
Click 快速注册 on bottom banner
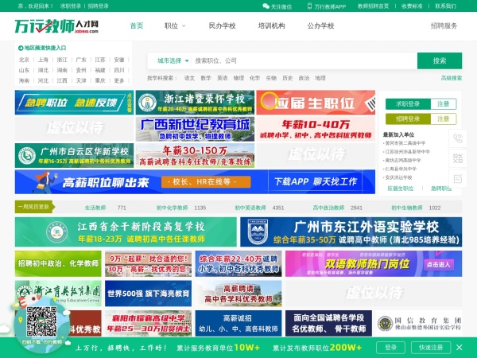[x=430, y=348]
